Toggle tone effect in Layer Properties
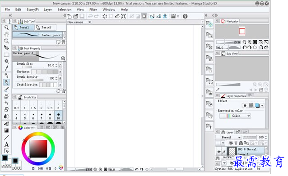288x176 pixels. [x=251, y=105]
